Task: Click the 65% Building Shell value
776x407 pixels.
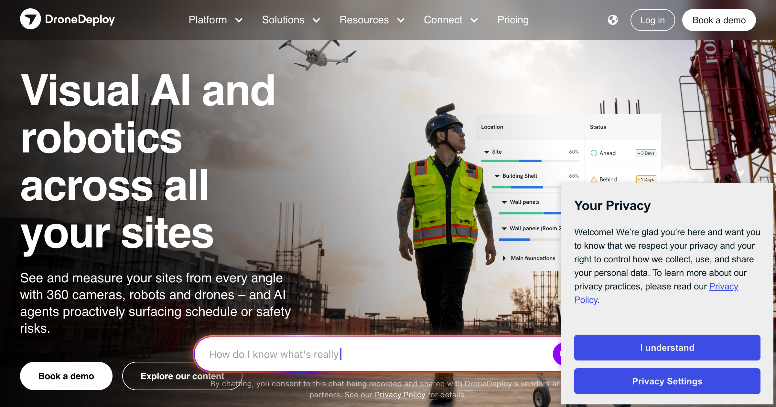Action: pos(574,176)
